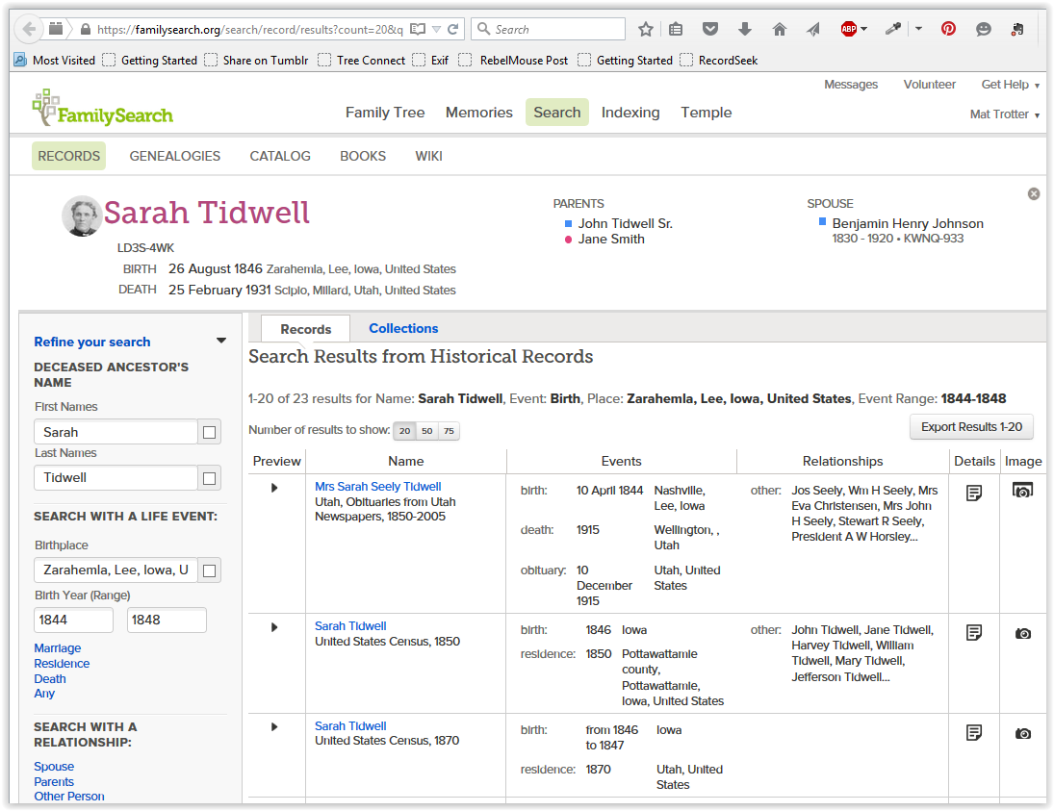Toggle exact match checkbox for Last Names
Image resolution: width=1054 pixels, height=811 pixels.
point(209,478)
